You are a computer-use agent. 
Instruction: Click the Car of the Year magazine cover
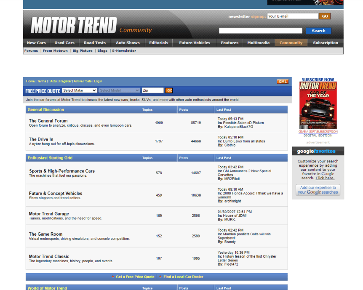click(x=318, y=106)
